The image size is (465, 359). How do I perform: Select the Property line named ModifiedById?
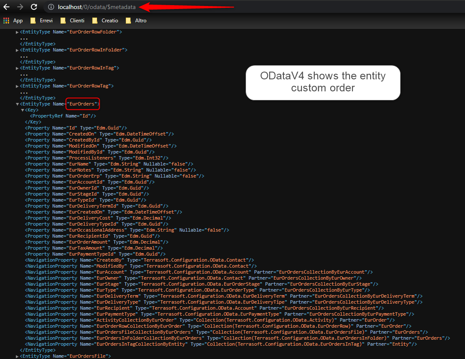point(90,152)
